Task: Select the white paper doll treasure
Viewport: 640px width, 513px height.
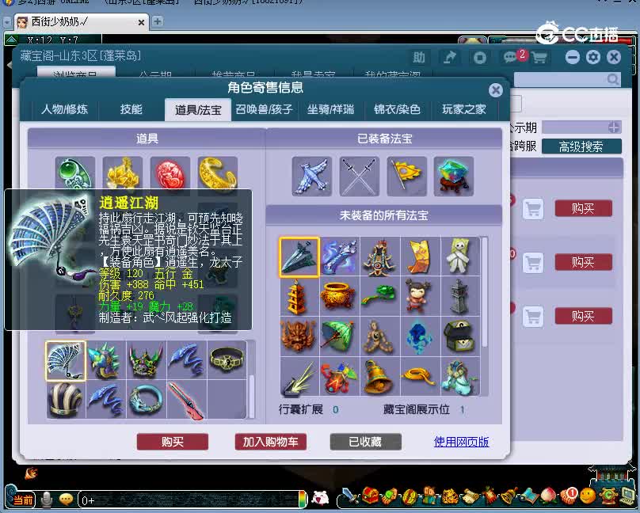Action: (459, 257)
